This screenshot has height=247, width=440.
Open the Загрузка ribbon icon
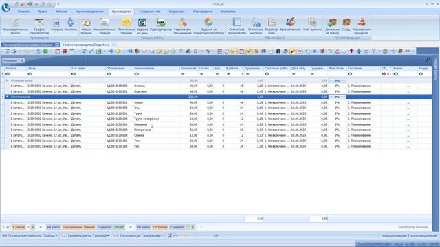(56, 25)
